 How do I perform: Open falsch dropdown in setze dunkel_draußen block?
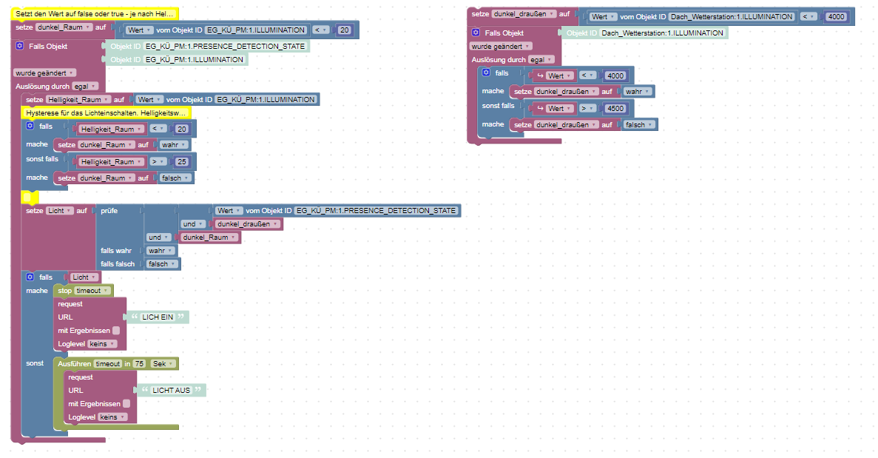pyautogui.click(x=639, y=125)
